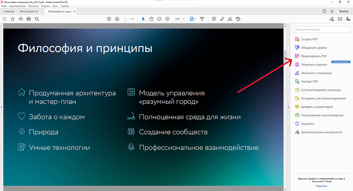Screen dimensions: 353x191
Task: Click the print icon in toolbar
Action: [29, 19]
